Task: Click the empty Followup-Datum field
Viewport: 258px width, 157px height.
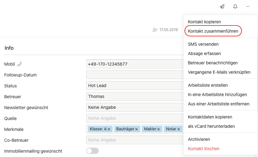Action: (135, 75)
